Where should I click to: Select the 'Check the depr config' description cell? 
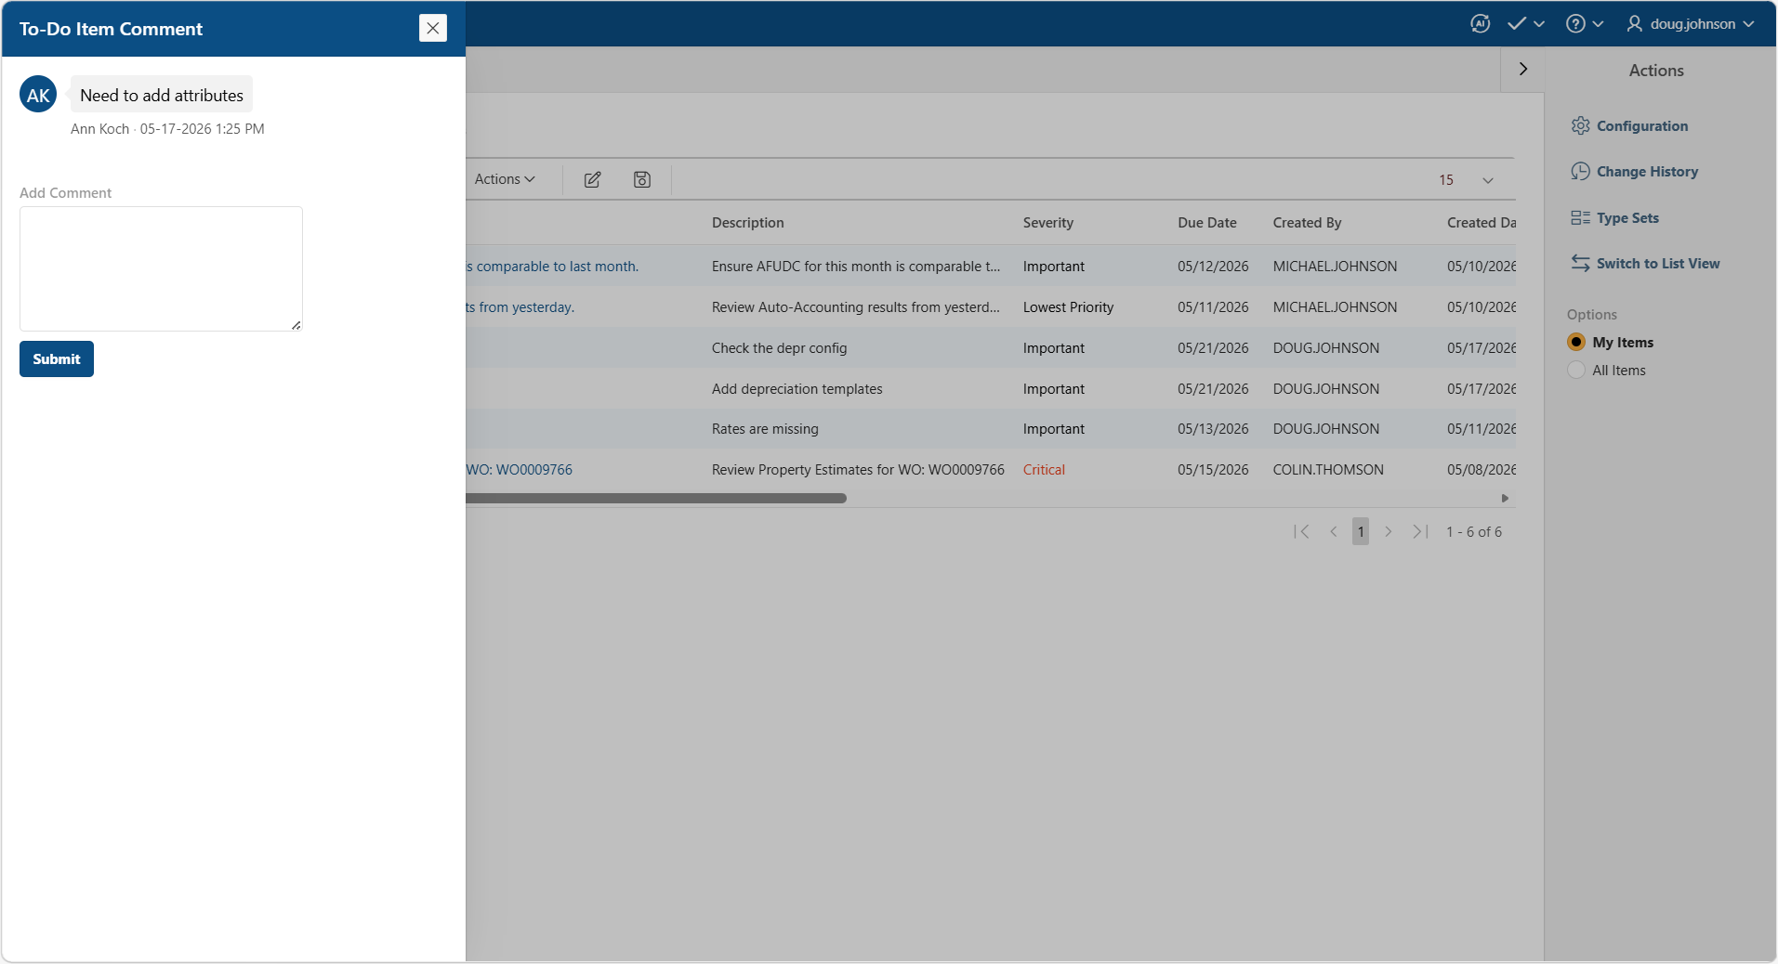pos(779,348)
